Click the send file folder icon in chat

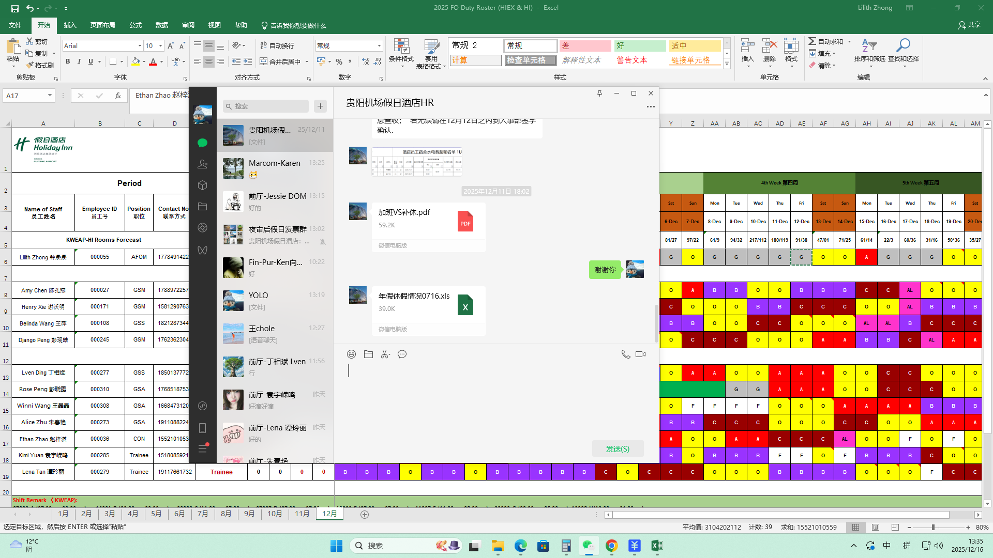(x=368, y=354)
